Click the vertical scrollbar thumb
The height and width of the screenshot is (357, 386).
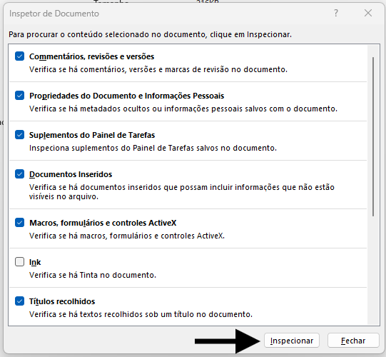373,137
